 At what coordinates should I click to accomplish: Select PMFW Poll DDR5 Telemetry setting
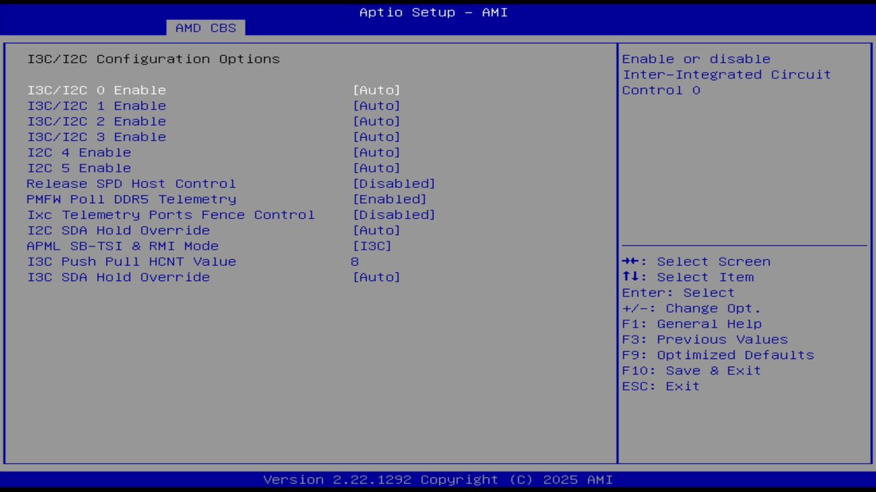[x=131, y=200]
